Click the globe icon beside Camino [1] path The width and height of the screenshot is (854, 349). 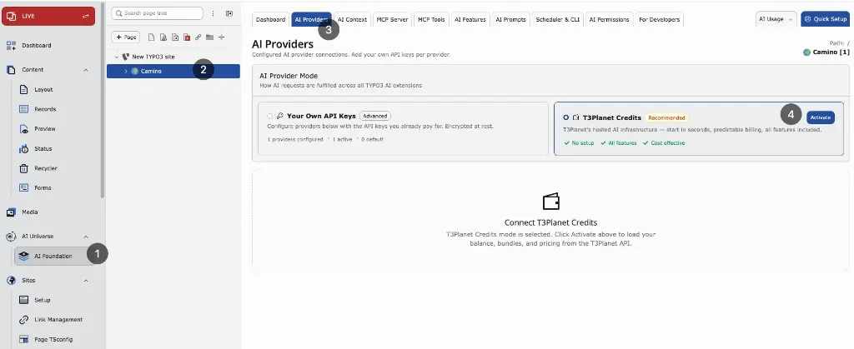point(806,52)
